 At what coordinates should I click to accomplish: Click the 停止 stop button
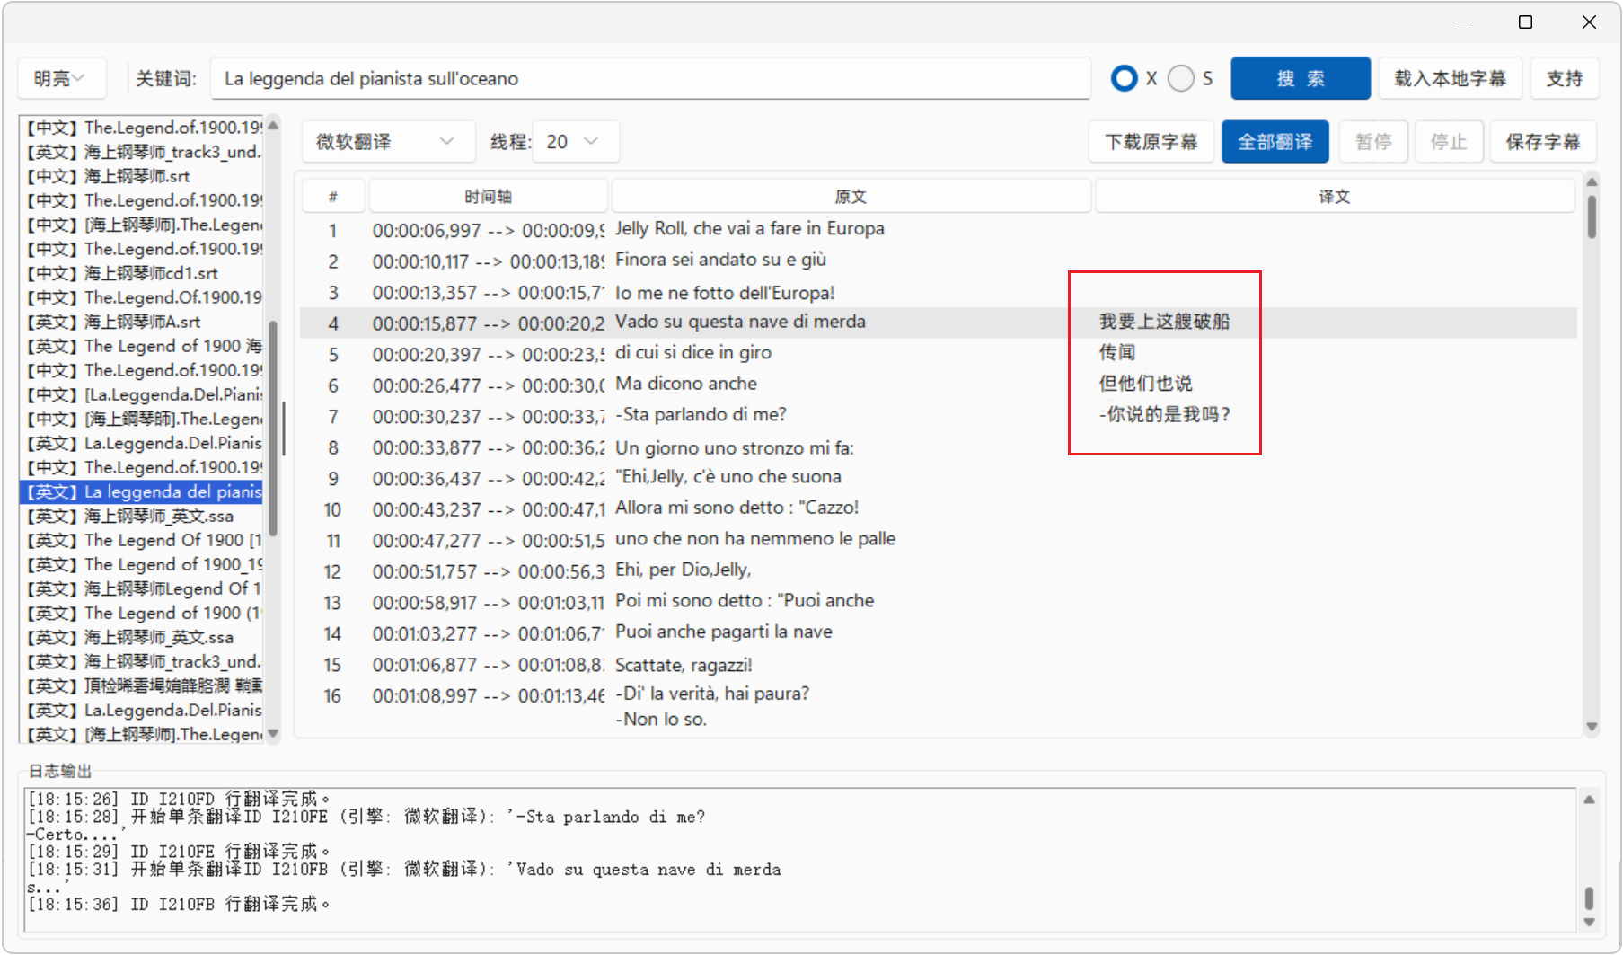[1448, 142]
